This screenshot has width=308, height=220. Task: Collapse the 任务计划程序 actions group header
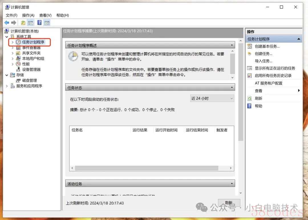pos(299,39)
